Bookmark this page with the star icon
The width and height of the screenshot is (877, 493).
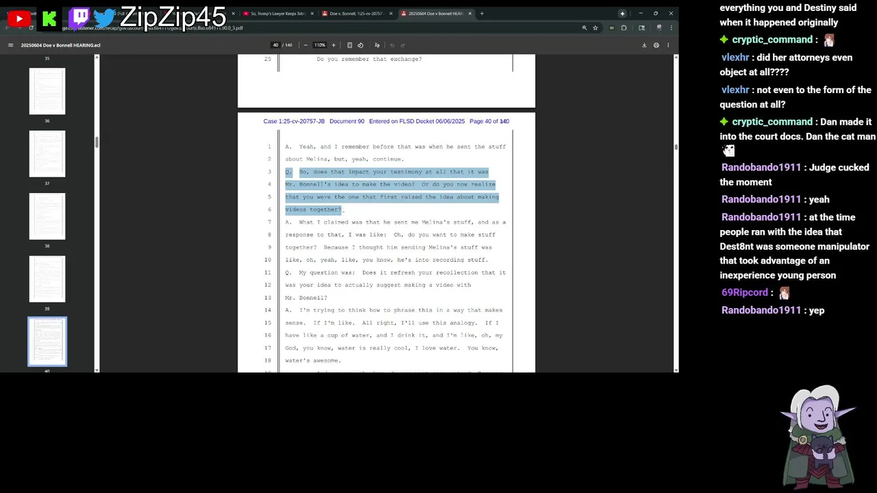(595, 28)
